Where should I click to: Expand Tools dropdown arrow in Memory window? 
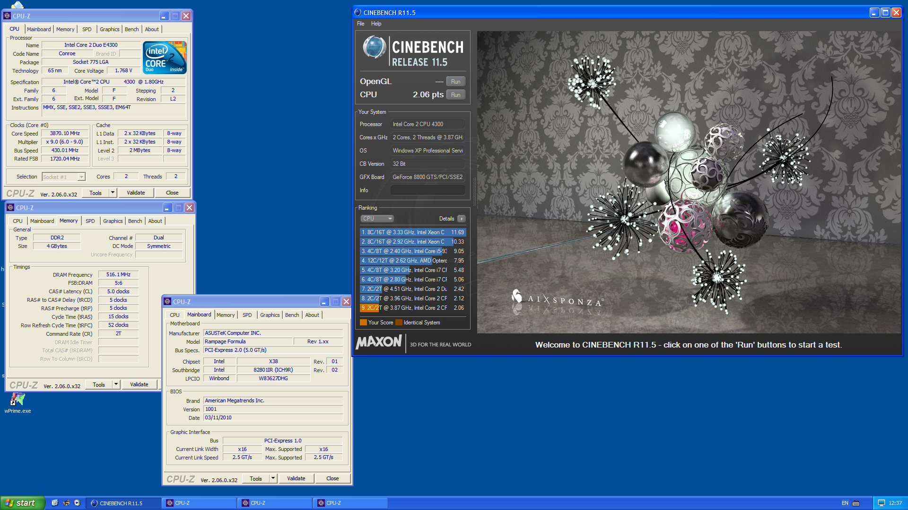(116, 384)
